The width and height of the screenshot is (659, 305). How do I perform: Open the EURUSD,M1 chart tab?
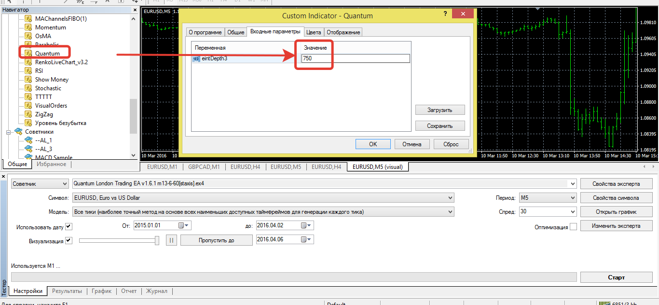[163, 167]
